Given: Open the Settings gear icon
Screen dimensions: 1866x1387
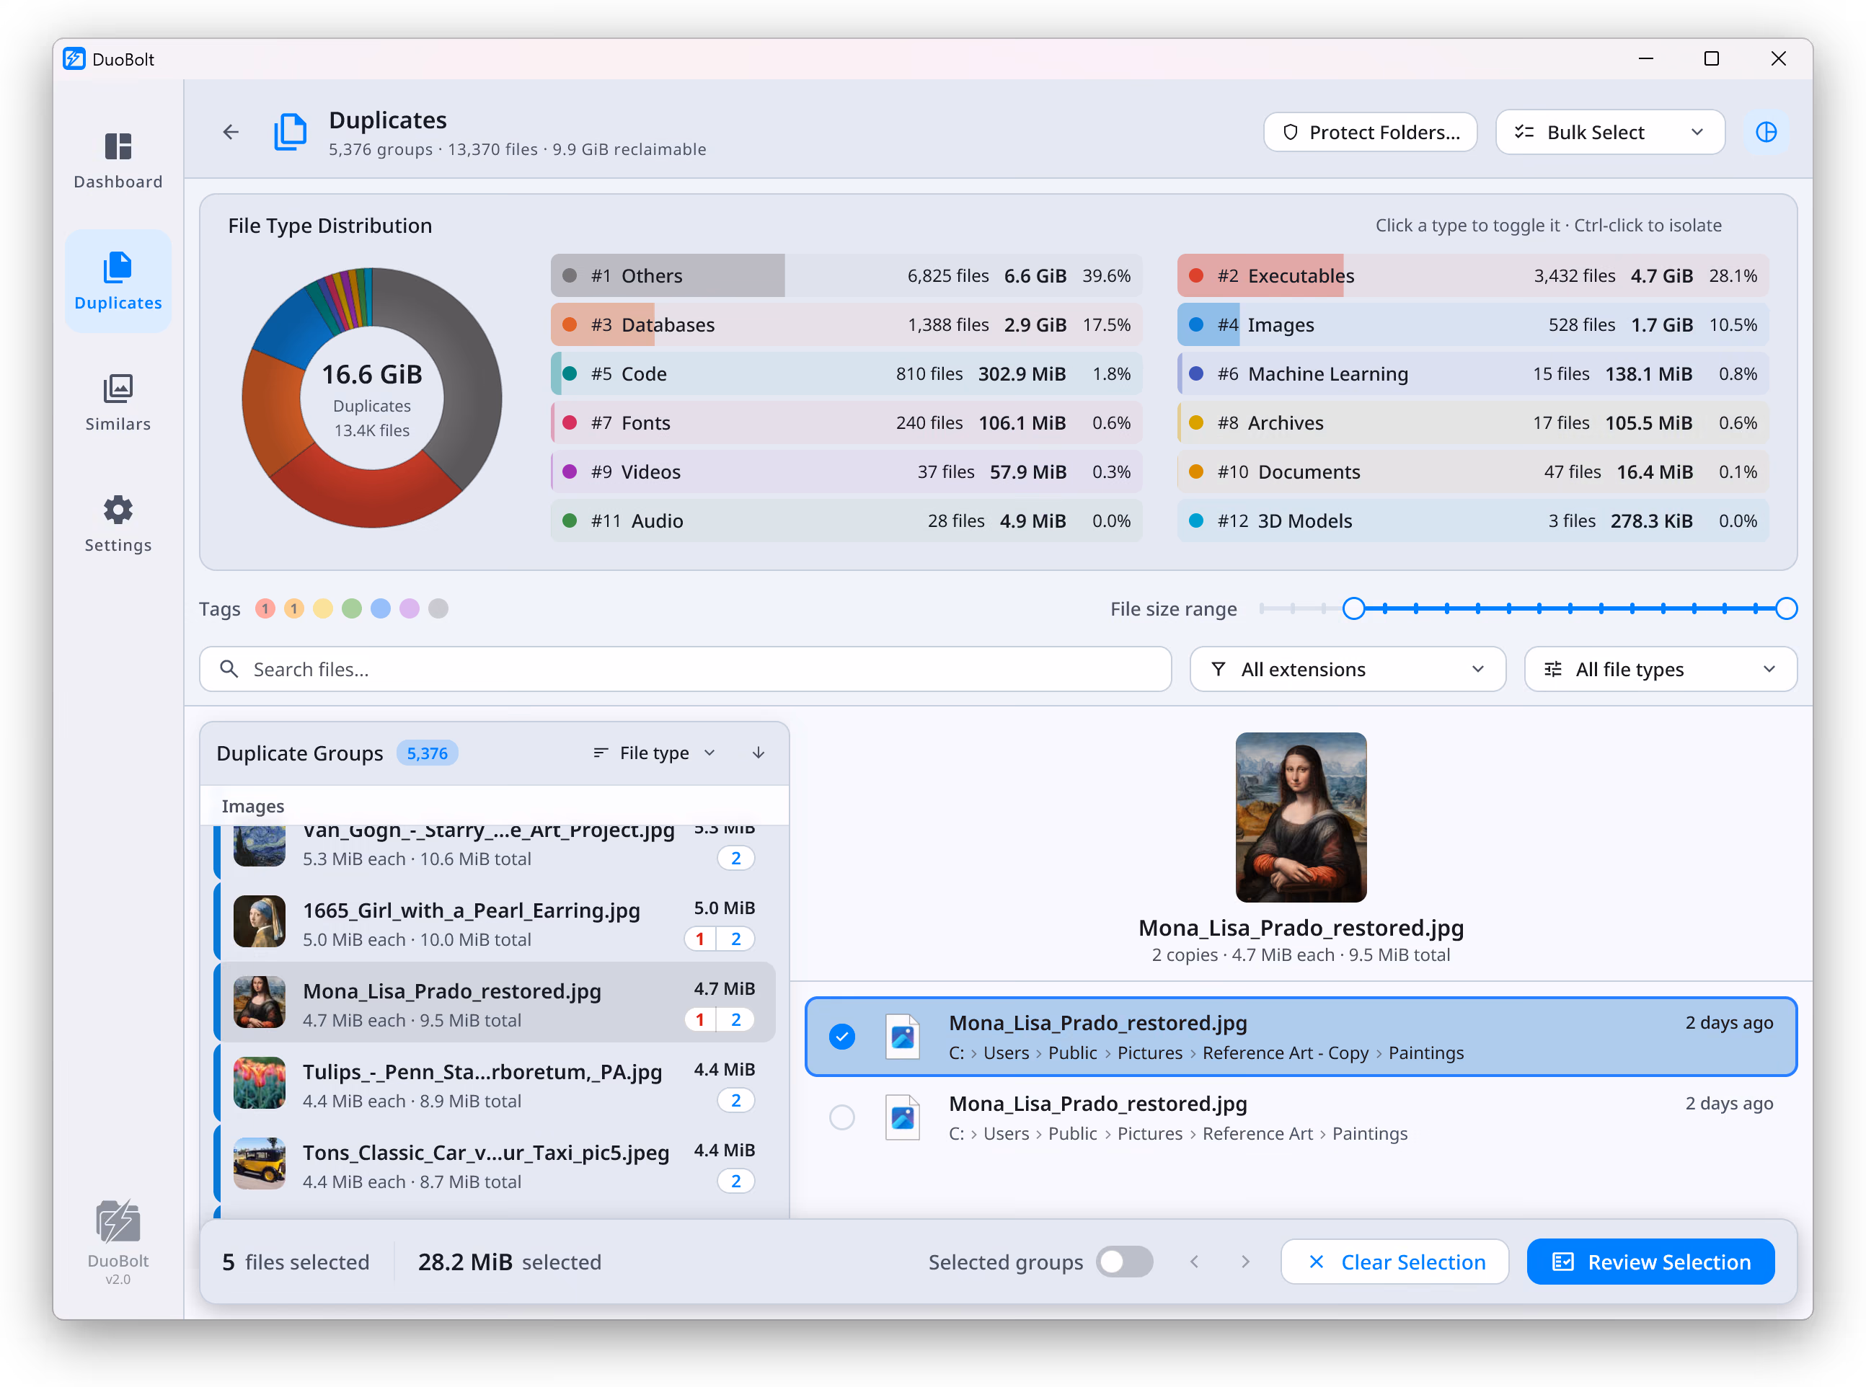Looking at the screenshot, I should [118, 510].
